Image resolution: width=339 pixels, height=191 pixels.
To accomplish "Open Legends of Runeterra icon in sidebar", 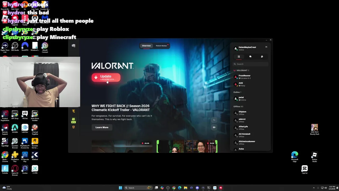I will (73, 127).
